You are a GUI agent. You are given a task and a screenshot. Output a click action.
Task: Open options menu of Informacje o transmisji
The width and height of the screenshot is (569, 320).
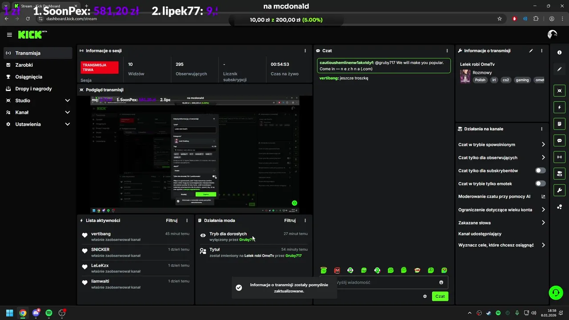[x=541, y=51]
